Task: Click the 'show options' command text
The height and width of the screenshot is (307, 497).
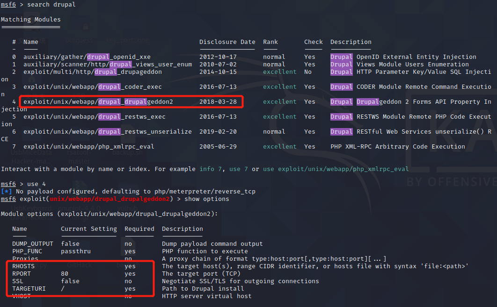Action: (207, 199)
